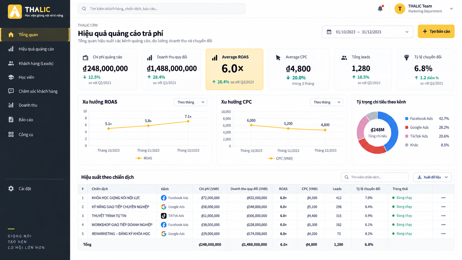This screenshot has width=462, height=260.
Task: Expand the THALIC Team account menu
Action: (451, 9)
